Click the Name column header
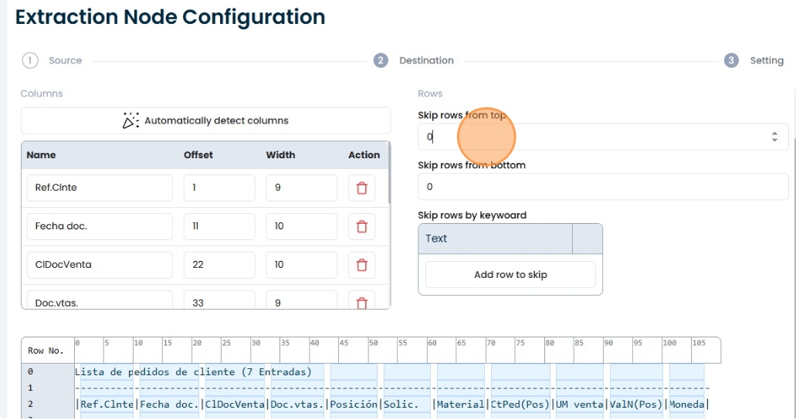This screenshot has height=420, width=796. 41,155
